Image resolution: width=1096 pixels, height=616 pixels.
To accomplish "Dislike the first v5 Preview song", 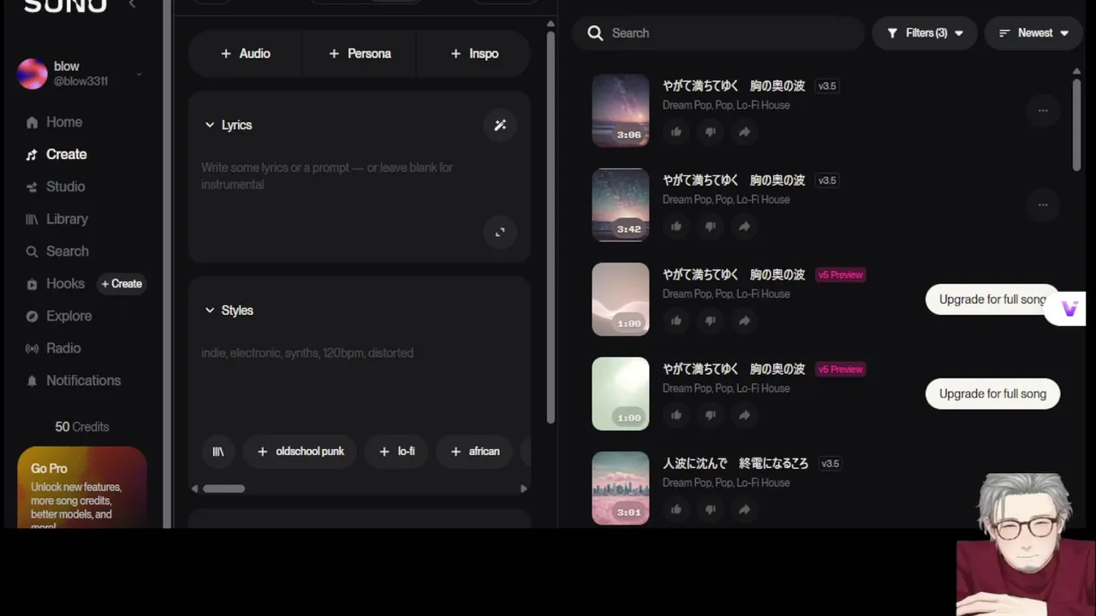I will 711,321.
